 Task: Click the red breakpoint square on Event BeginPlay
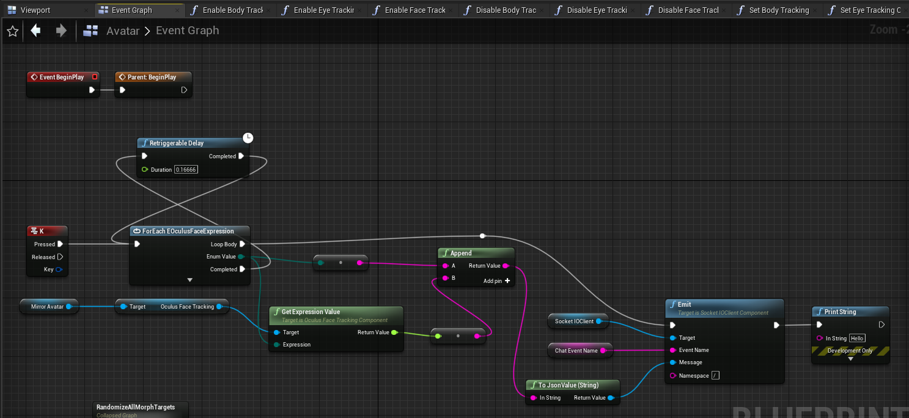pyautogui.click(x=95, y=77)
